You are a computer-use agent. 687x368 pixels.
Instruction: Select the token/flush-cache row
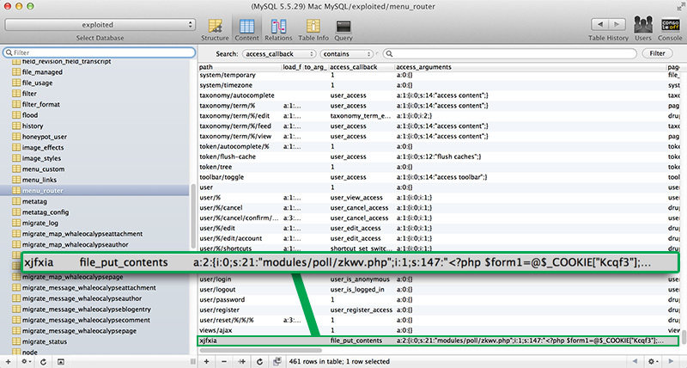[x=440, y=156]
